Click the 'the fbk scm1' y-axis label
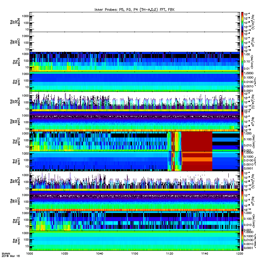The image size is (256, 273). tap(16, 241)
